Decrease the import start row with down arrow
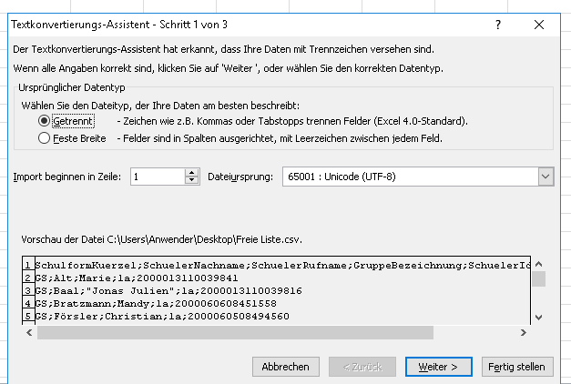 tap(192, 181)
